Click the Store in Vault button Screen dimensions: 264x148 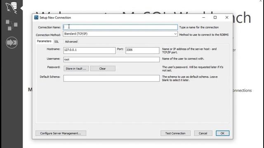[x=76, y=69]
